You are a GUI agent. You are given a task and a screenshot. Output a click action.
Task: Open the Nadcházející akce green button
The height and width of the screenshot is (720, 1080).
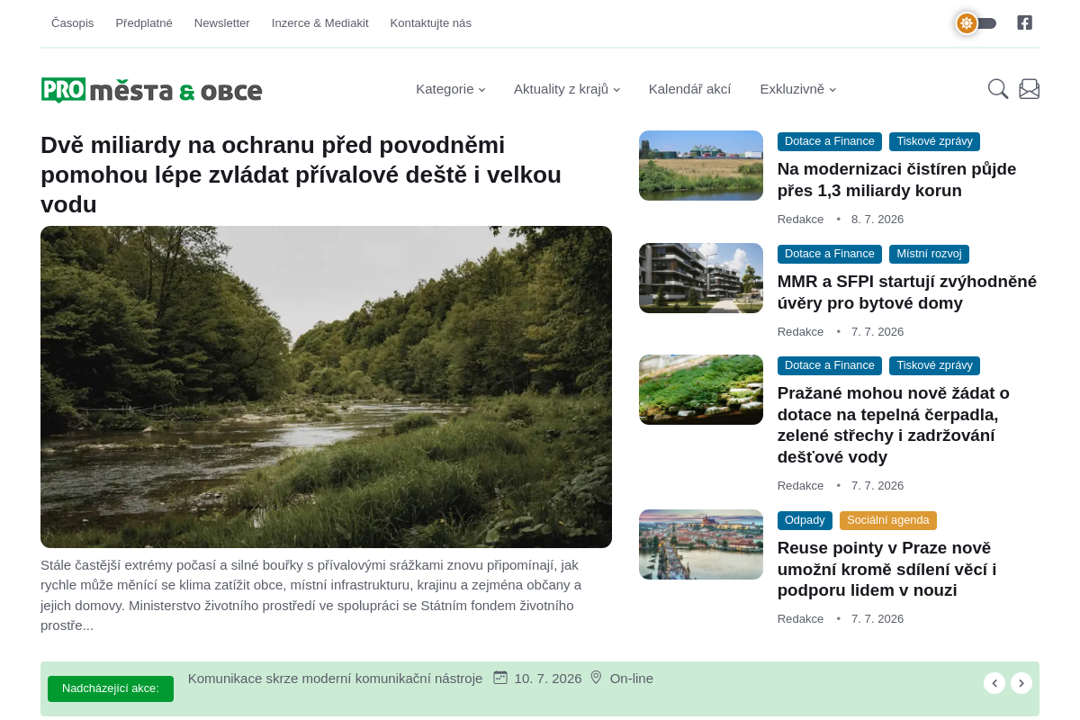111,688
